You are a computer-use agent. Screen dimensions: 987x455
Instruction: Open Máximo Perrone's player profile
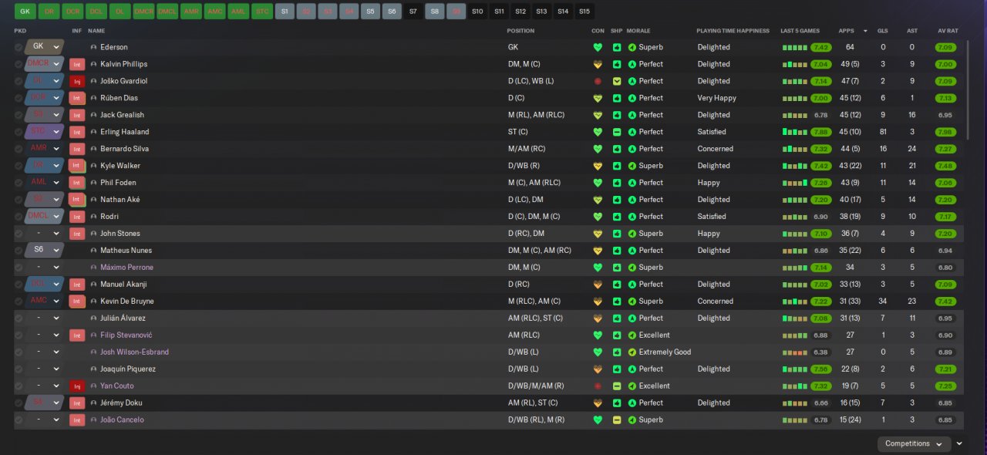[126, 268]
